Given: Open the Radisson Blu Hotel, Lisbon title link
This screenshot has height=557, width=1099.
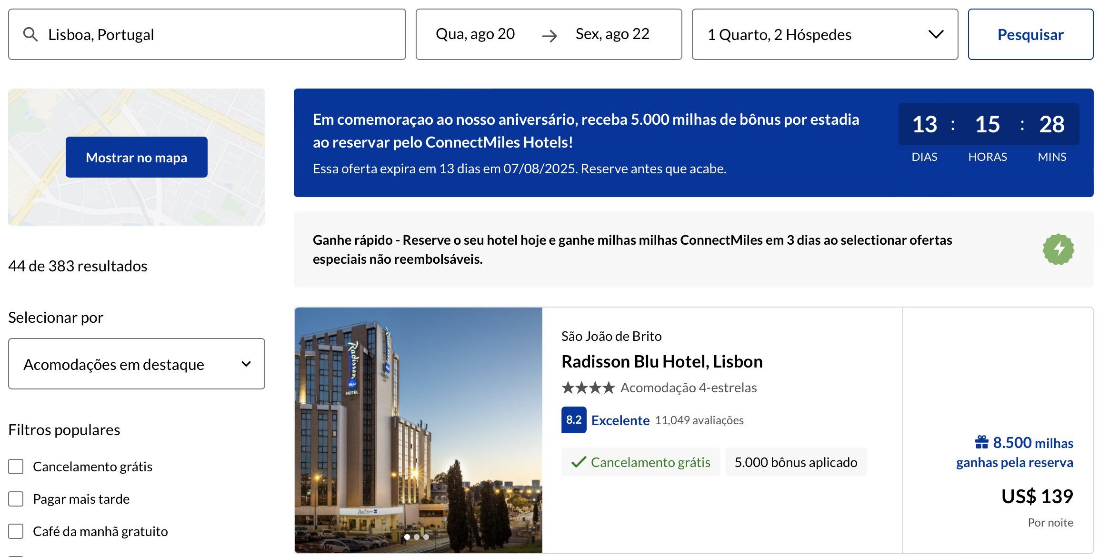Looking at the screenshot, I should pos(662,362).
